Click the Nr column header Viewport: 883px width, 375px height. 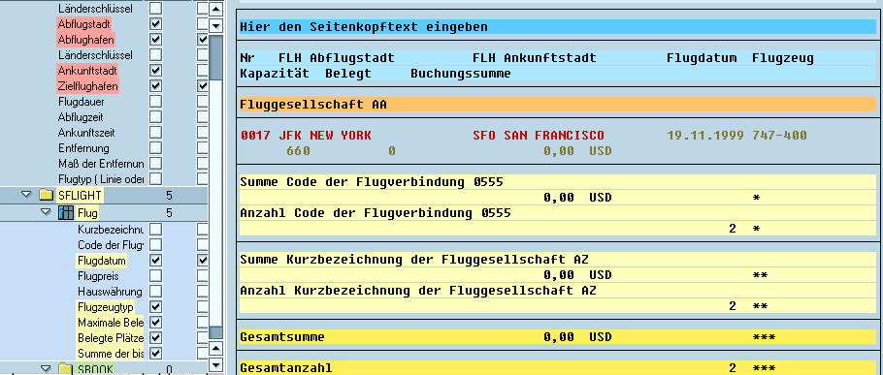click(x=247, y=58)
